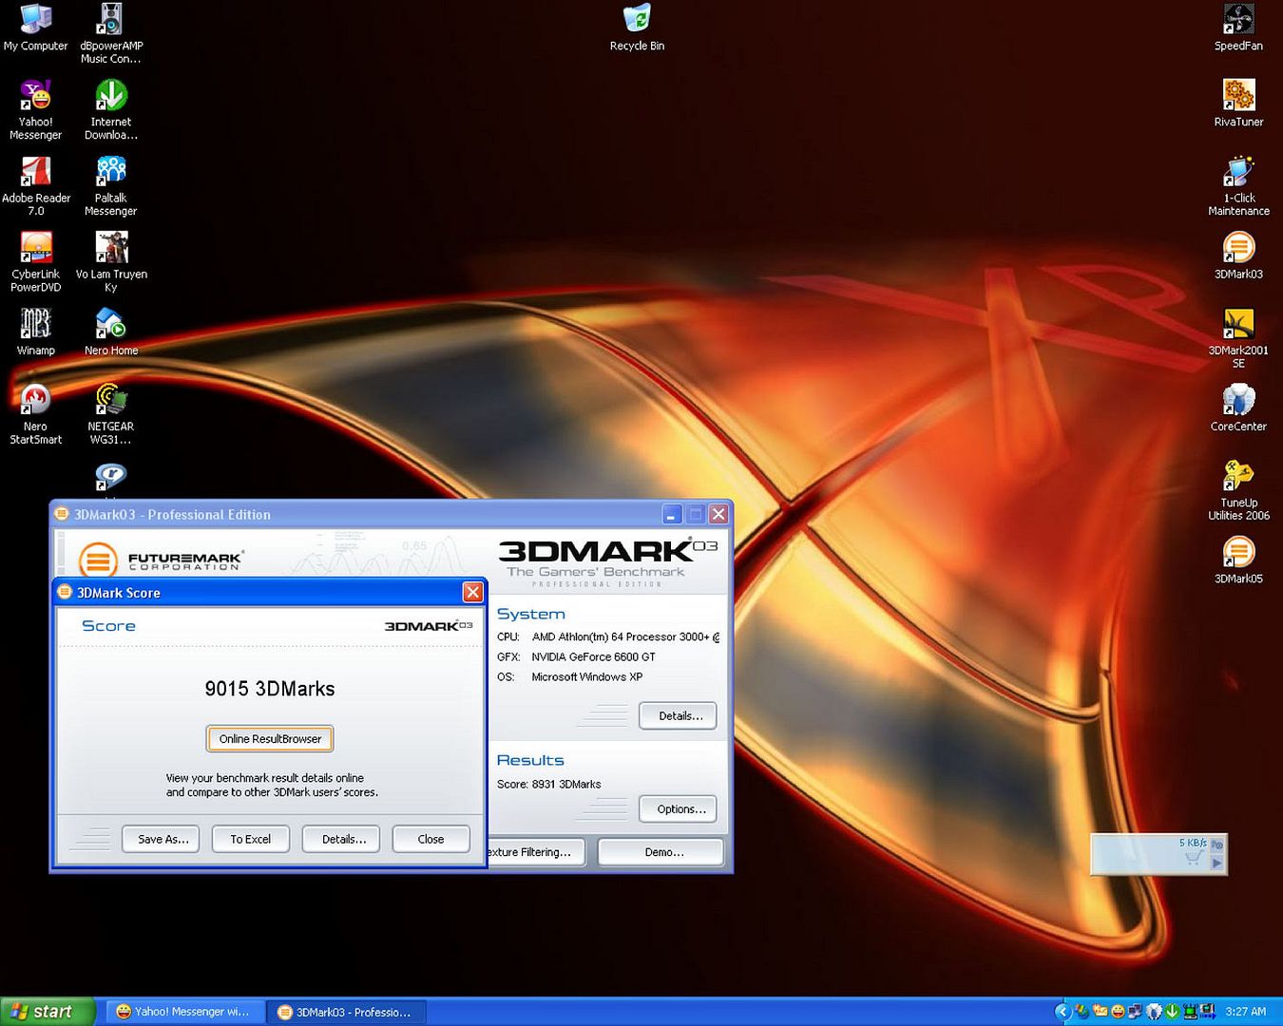Launch TuneUp Utilities 2006 shortcut
The image size is (1283, 1026).
pos(1238,489)
